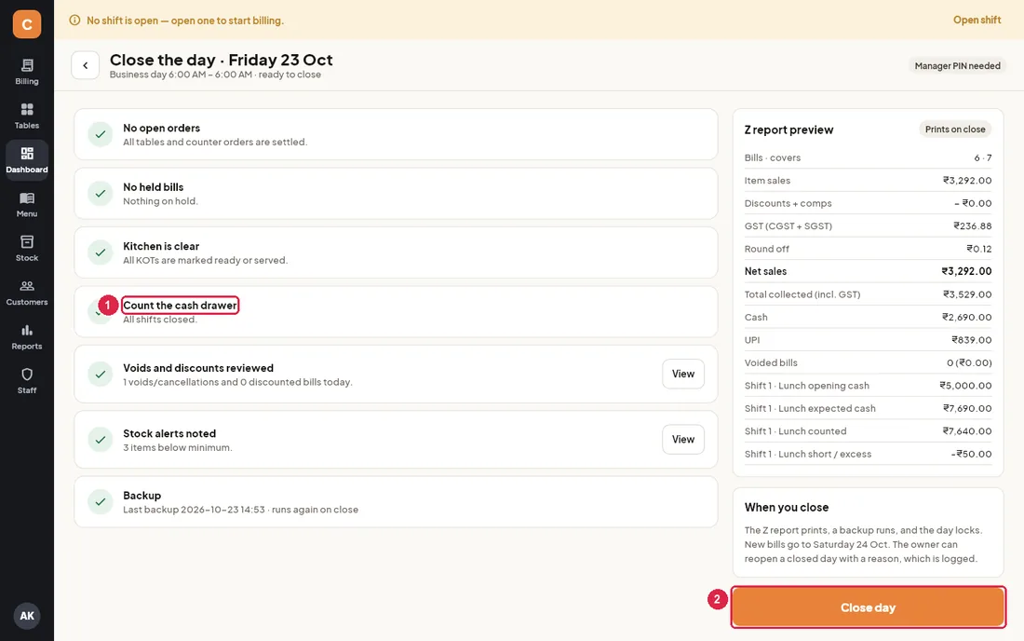Click the When you close heading
The width and height of the screenshot is (1024, 641).
(x=787, y=507)
